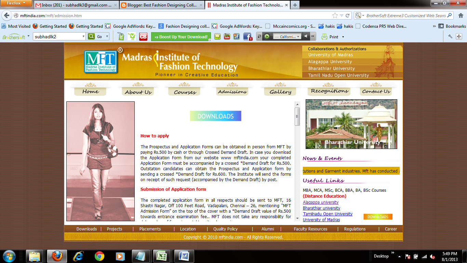This screenshot has width=467, height=263.
Task: Open the YouTube toolbar icon
Action: (x=227, y=37)
